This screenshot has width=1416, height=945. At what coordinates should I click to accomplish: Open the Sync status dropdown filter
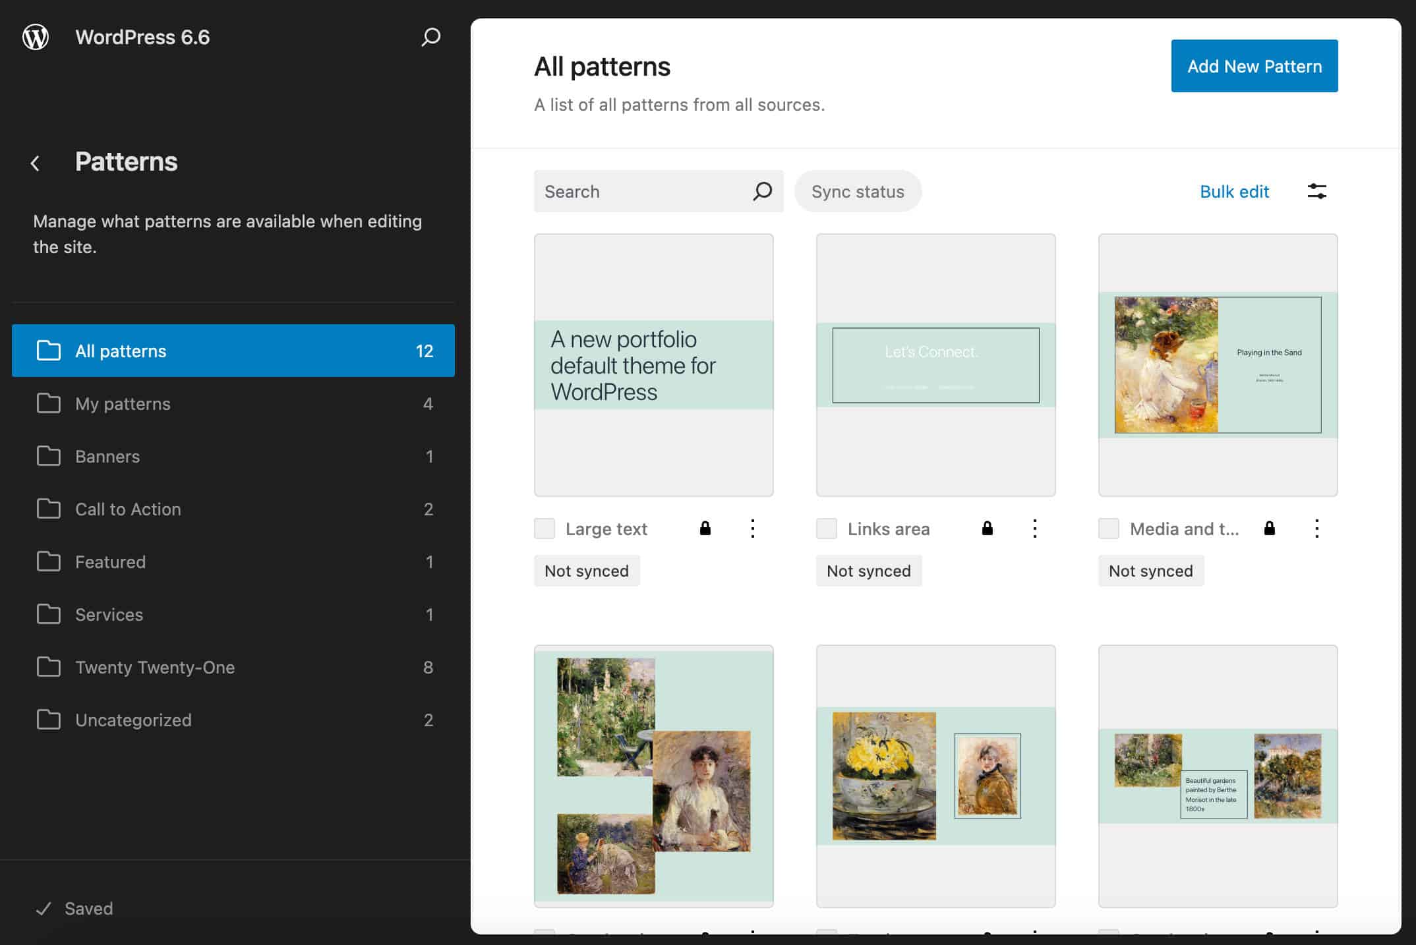coord(858,191)
